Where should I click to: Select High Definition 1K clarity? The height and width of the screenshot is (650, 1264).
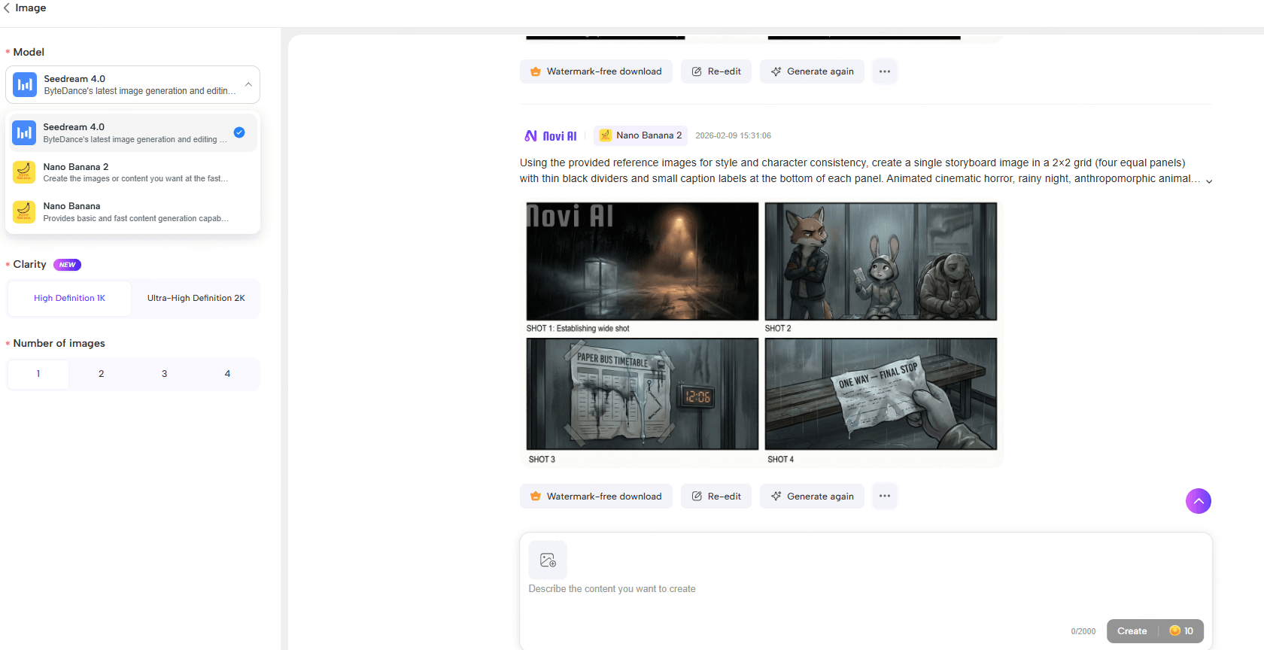coord(69,298)
